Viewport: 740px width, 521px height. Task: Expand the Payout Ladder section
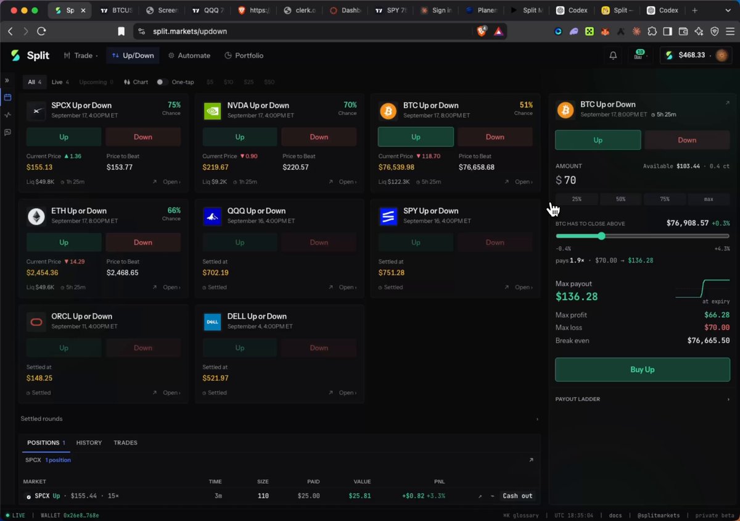642,399
